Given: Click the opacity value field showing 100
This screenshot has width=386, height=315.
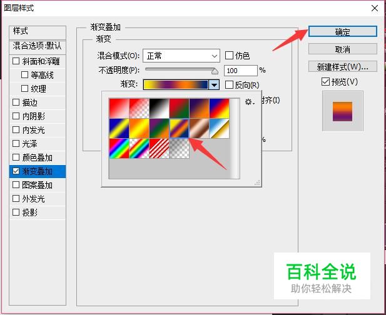Looking at the screenshot, I should click(x=240, y=71).
